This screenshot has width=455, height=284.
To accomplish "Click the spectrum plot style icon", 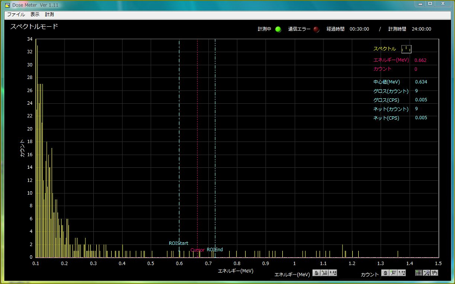I will 406,49.
